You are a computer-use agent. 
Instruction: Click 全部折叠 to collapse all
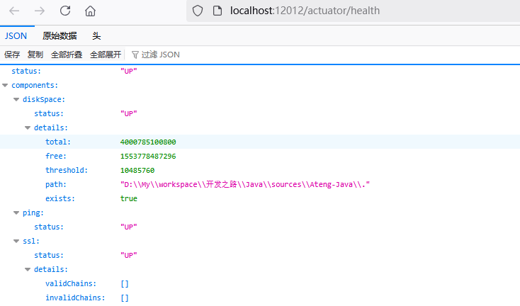coord(67,55)
